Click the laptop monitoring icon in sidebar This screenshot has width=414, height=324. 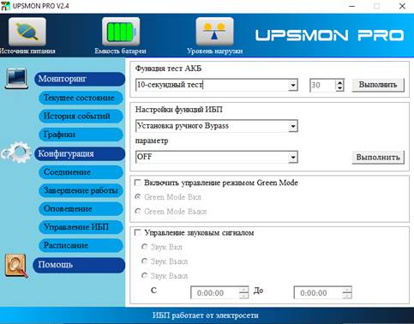(16, 79)
